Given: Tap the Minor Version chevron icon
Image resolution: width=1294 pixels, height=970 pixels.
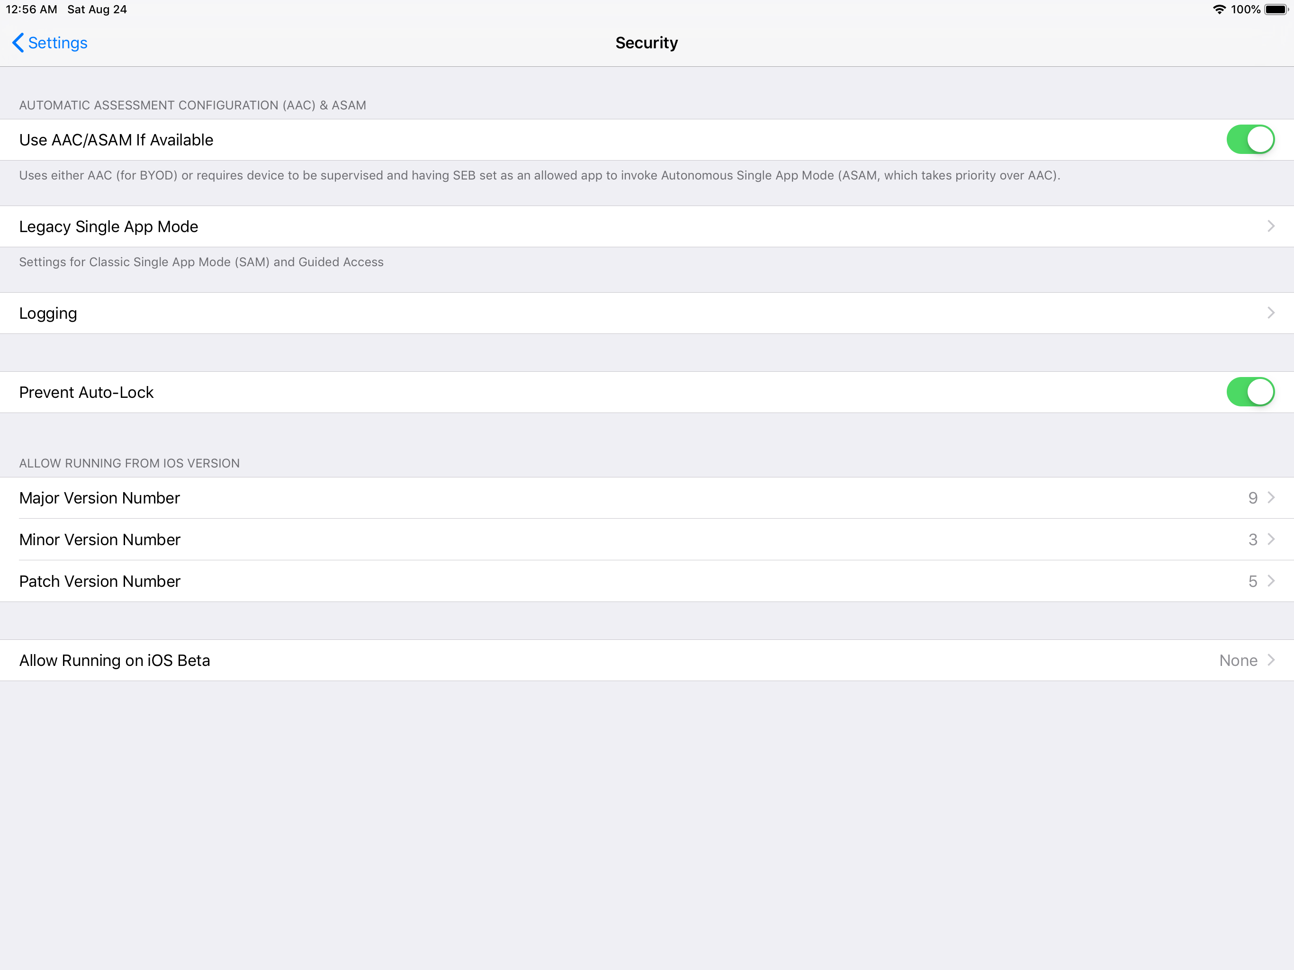Looking at the screenshot, I should click(1271, 539).
